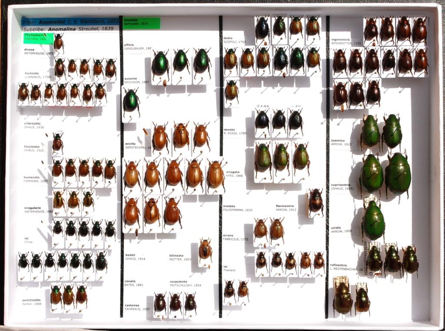445x331 pixels.
Task: Click the large green beetle beside viridis label
Action: coord(373,220)
